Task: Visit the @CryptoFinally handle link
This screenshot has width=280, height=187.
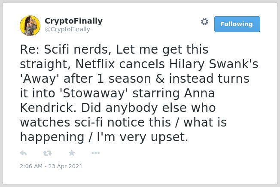Action: (67, 29)
